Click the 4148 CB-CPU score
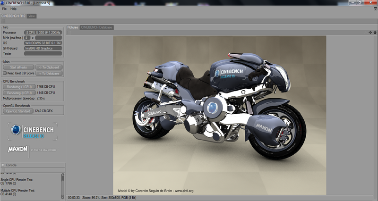 [x=46, y=92]
